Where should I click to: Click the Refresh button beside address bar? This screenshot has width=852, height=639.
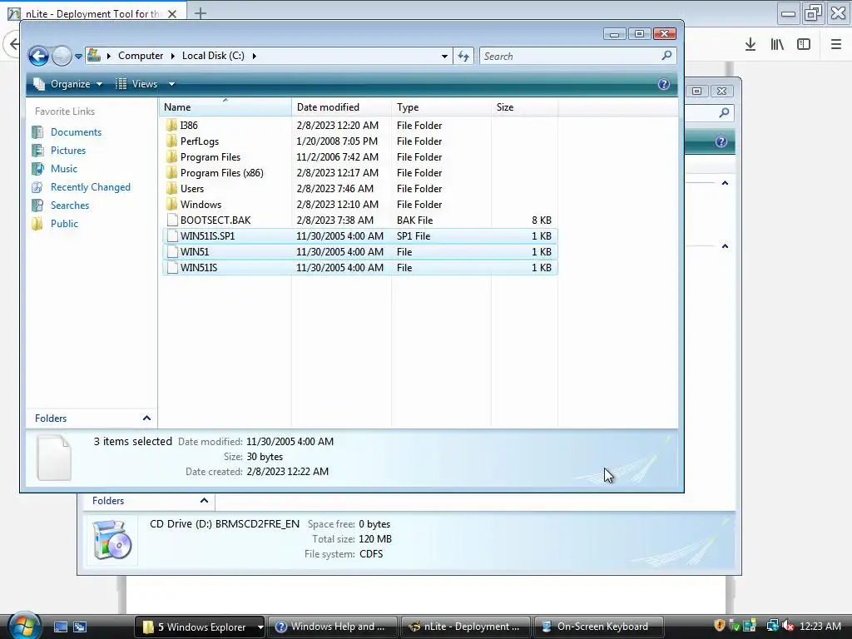click(x=463, y=56)
